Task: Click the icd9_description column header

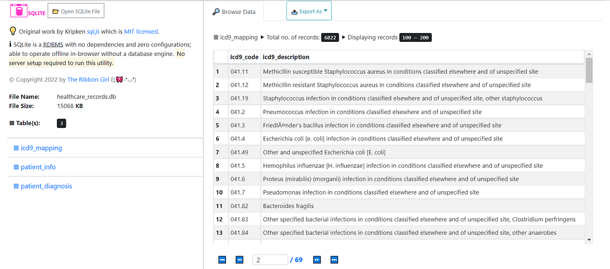Action: [x=286, y=57]
